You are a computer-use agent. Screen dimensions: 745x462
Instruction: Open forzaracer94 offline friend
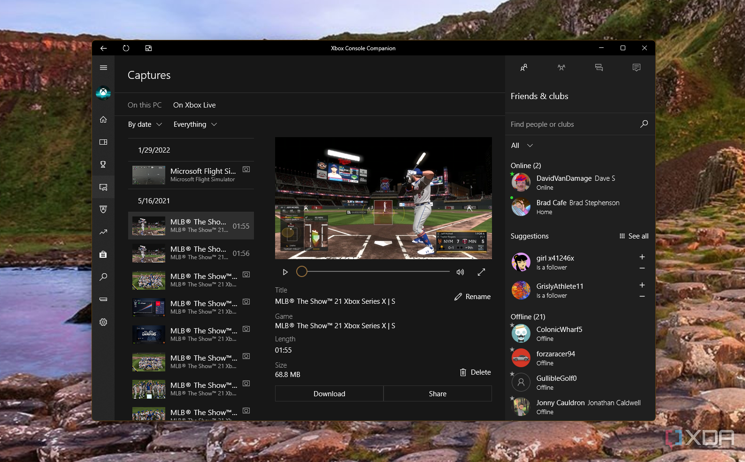[580, 358]
